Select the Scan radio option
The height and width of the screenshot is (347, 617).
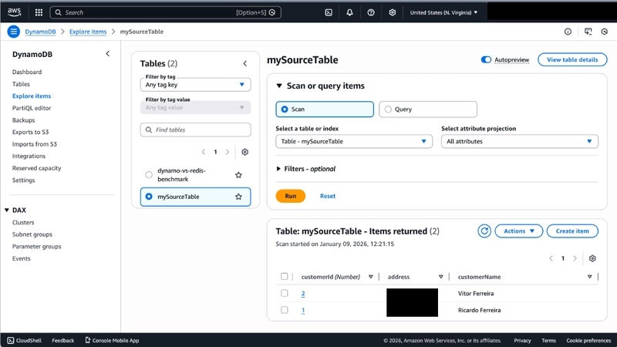click(x=325, y=109)
